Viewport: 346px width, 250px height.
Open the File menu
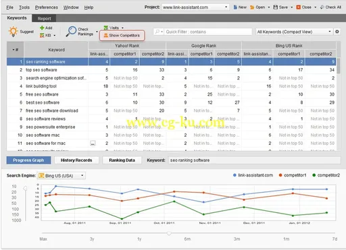9,7
